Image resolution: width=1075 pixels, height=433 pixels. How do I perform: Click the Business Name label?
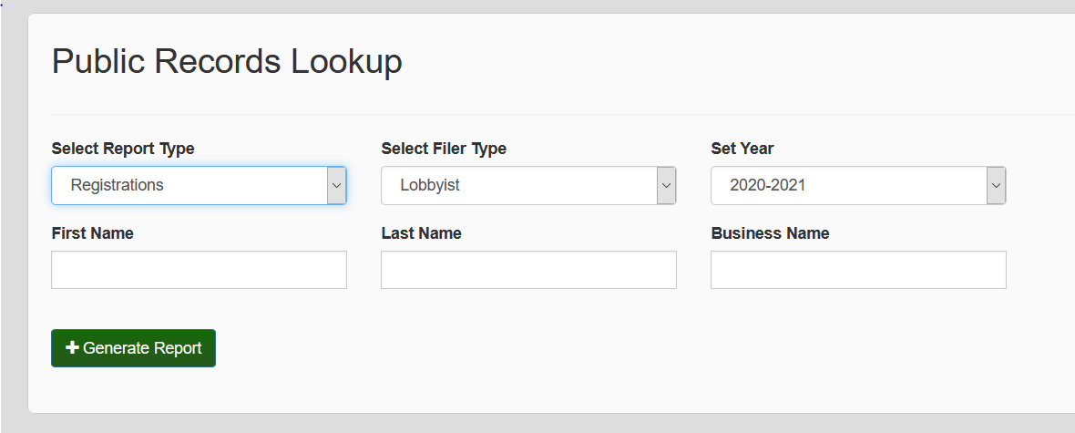click(x=770, y=233)
